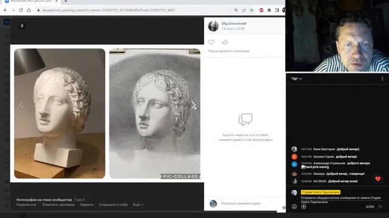Toggle the browser side panel
389x218 pixels.
point(277,10)
